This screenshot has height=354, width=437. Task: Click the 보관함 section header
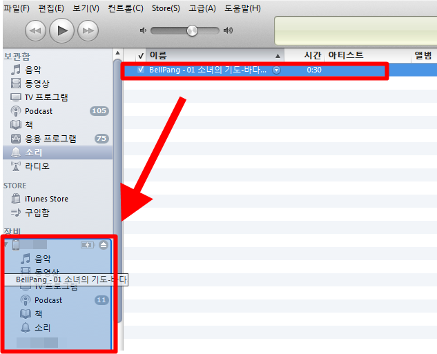17,57
